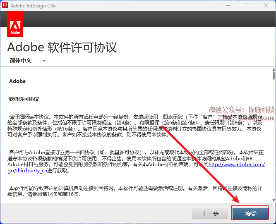Viewport: 276px width, 224px height.
Task: Click the 'Adobe InDesign CS6' window title
Action: pyautogui.click(x=33, y=6)
